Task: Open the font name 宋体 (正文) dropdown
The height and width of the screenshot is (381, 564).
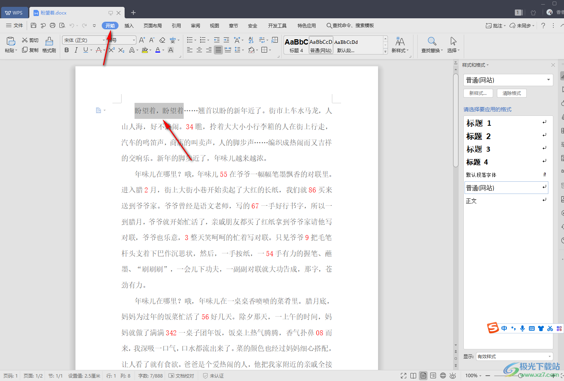Action: tap(104, 40)
